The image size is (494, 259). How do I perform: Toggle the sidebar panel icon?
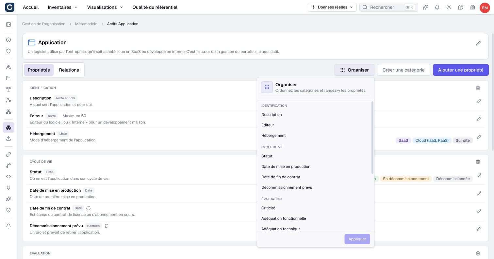8,24
